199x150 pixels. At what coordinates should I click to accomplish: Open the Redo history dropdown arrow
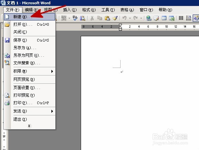[x=141, y=18]
